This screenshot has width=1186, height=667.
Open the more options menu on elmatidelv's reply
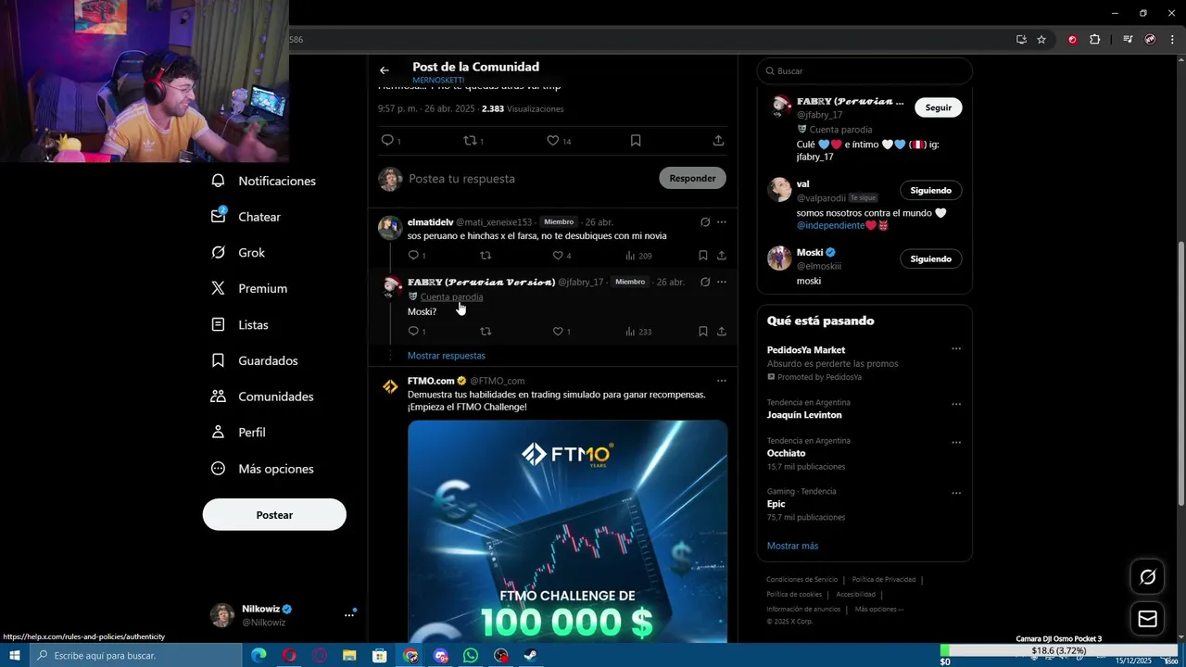(x=722, y=222)
